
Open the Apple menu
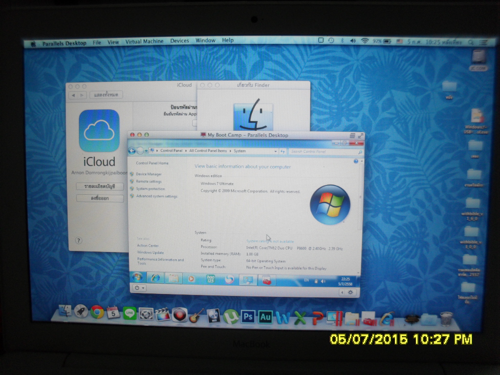pyautogui.click(x=33, y=43)
